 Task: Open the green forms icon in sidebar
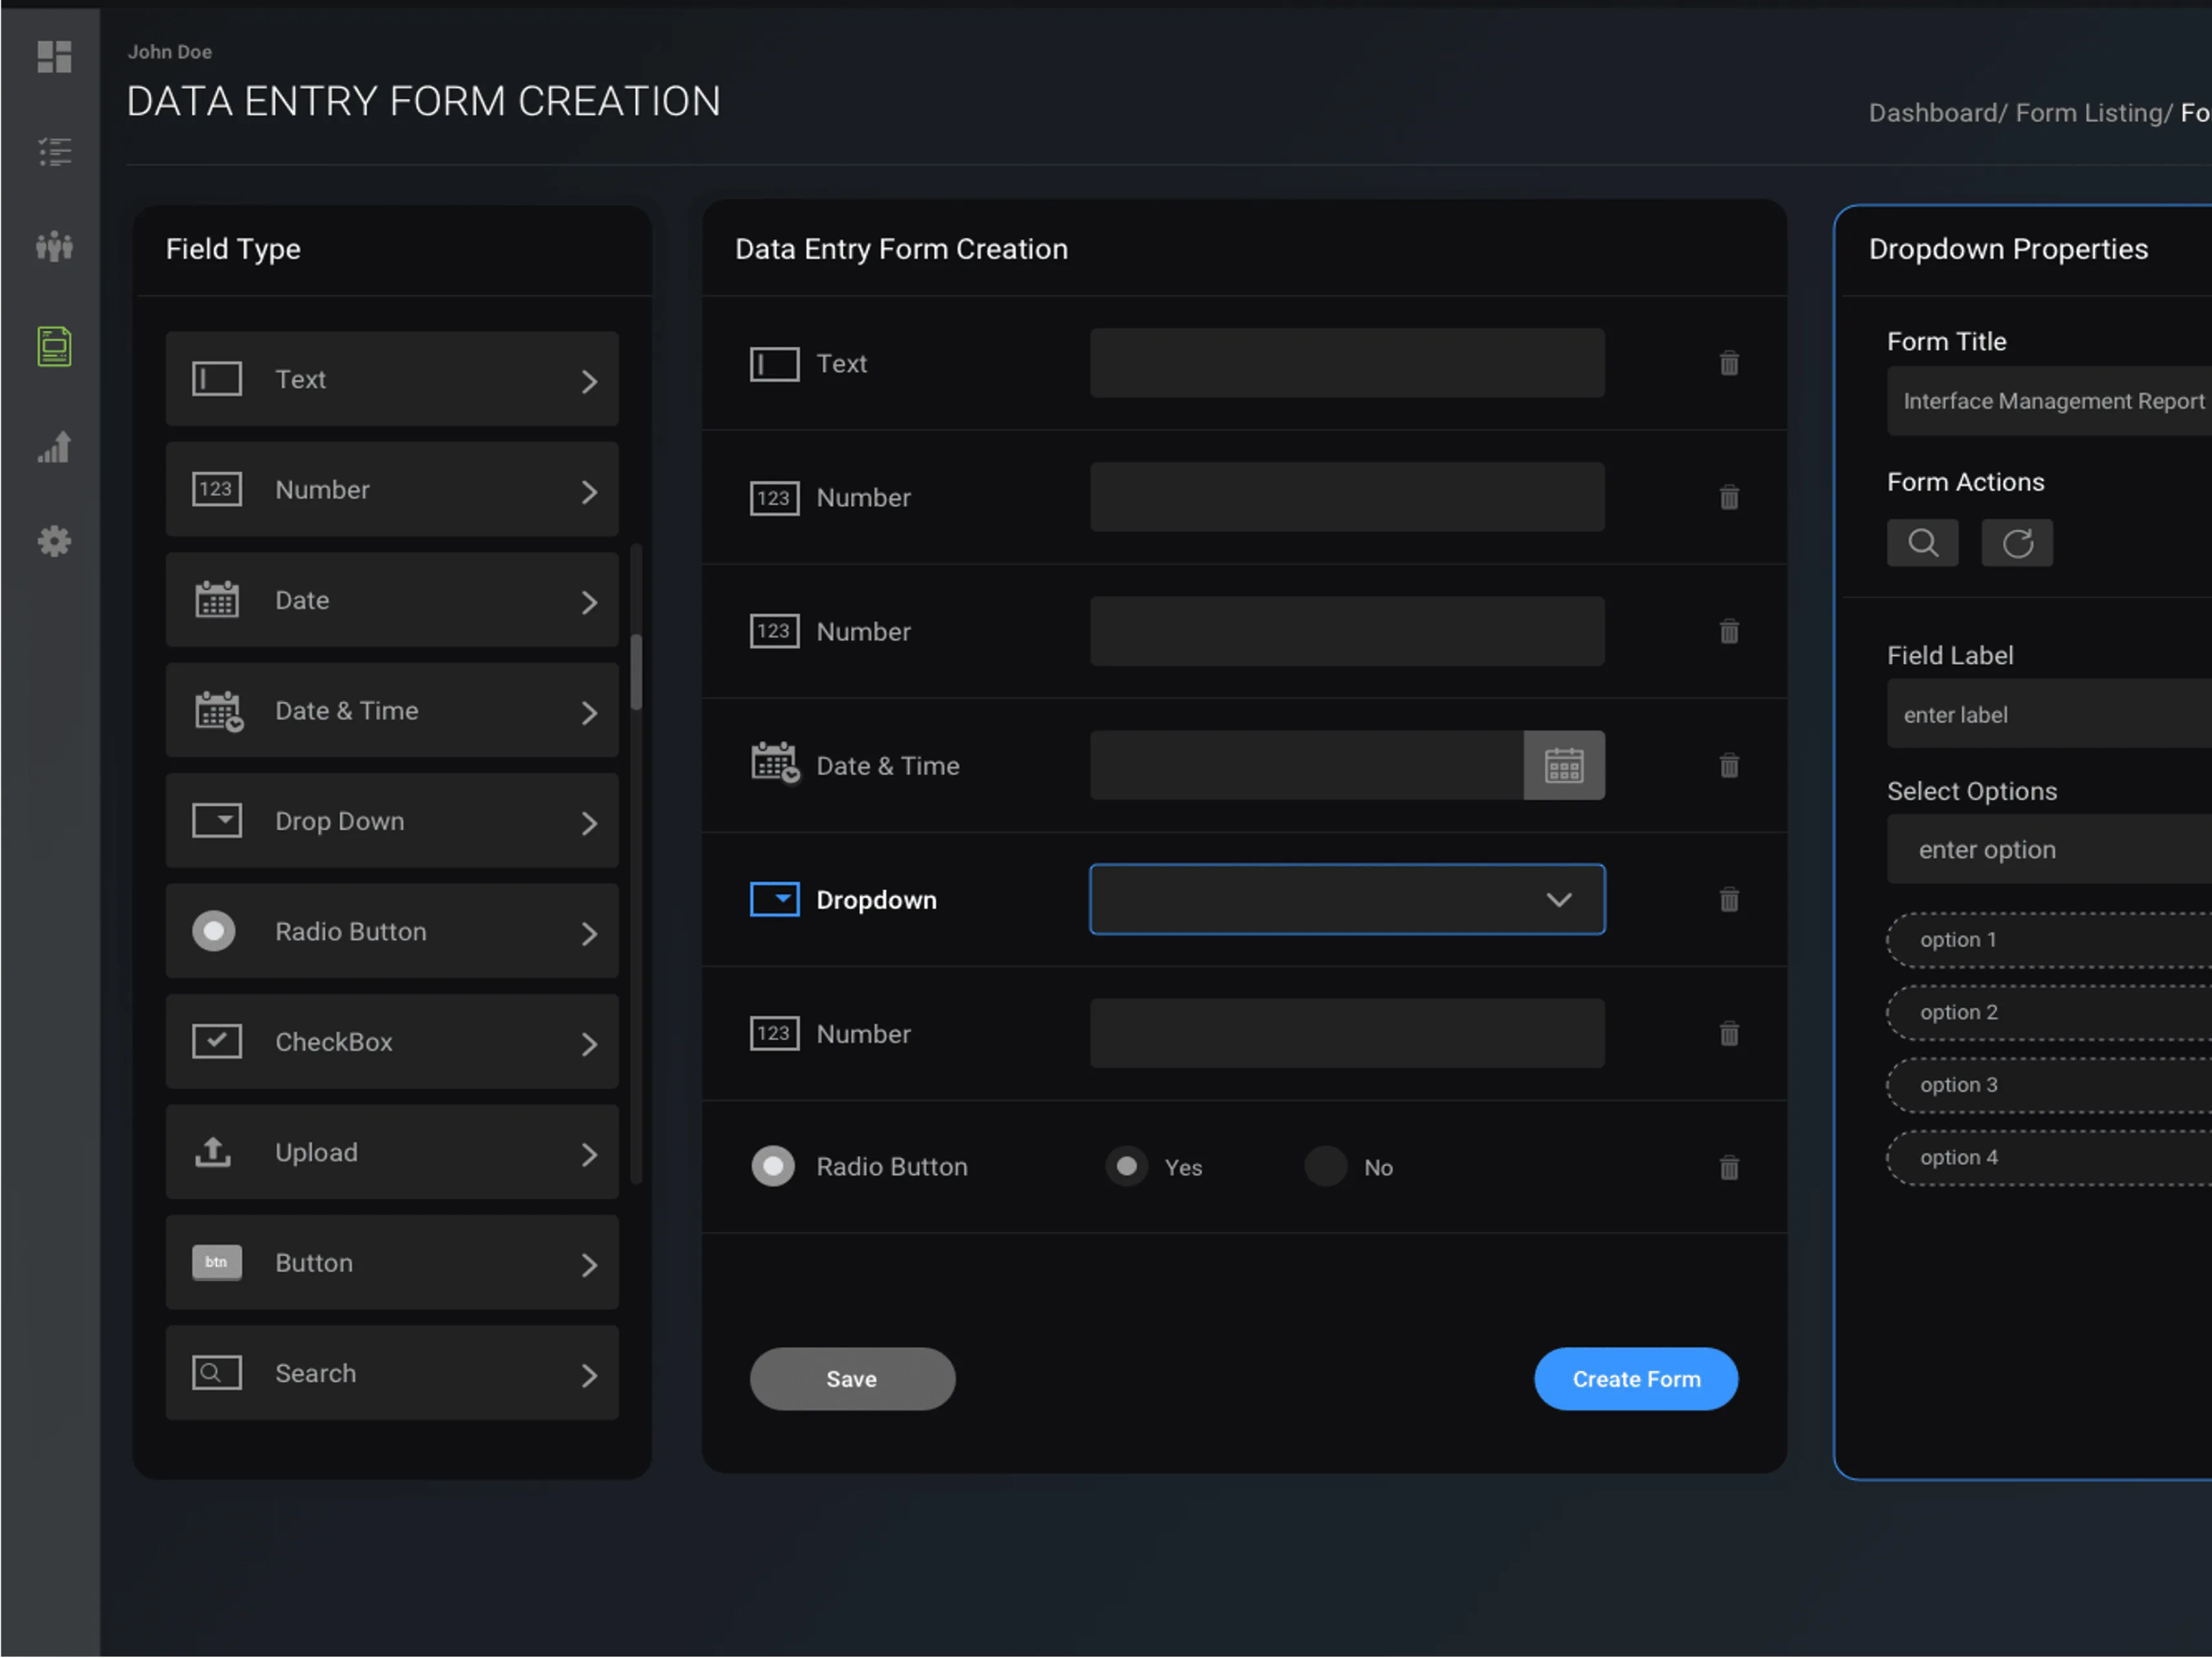coord(54,346)
